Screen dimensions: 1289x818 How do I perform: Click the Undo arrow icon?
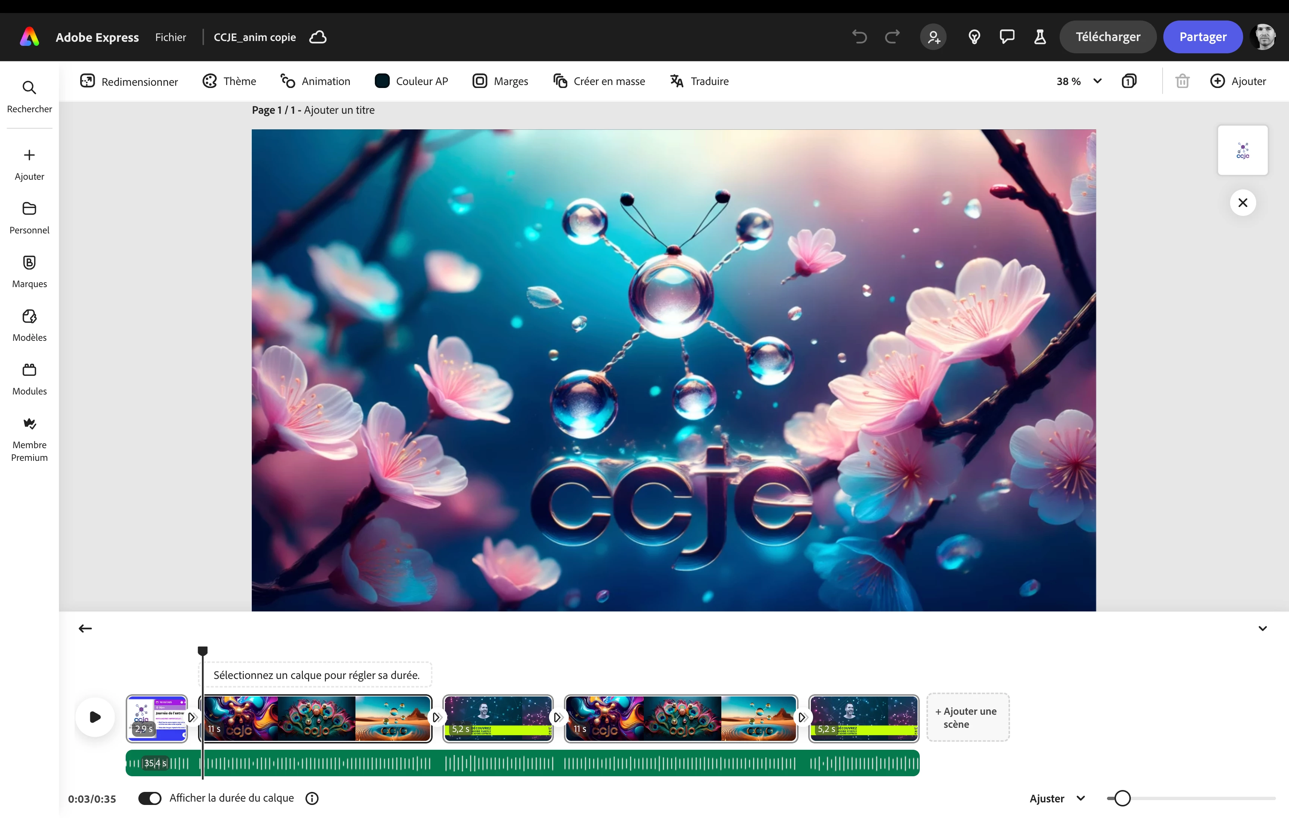coord(859,37)
